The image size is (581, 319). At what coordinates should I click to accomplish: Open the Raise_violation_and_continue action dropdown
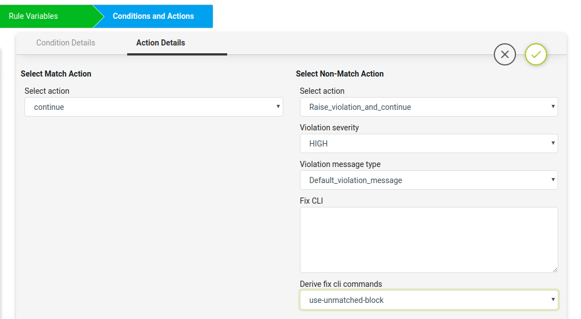[429, 107]
